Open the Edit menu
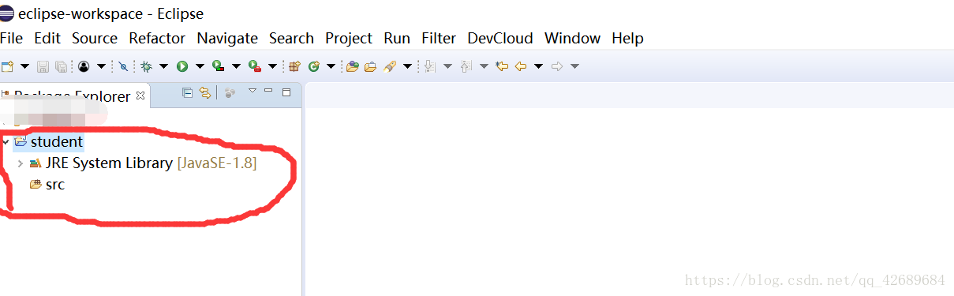Screen dimensions: 954x296 (47, 38)
